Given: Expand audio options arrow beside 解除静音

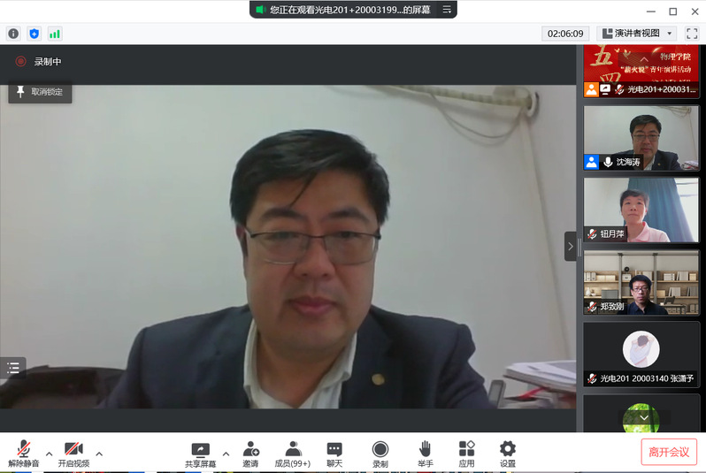Looking at the screenshot, I should (x=50, y=454).
